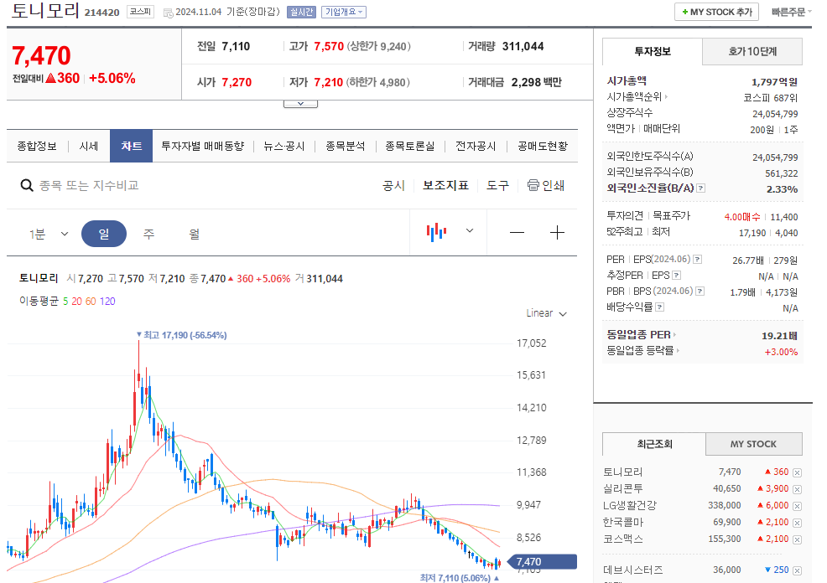Switch to the 투자정보 panel tab
This screenshot has width=827, height=583.
(x=653, y=52)
